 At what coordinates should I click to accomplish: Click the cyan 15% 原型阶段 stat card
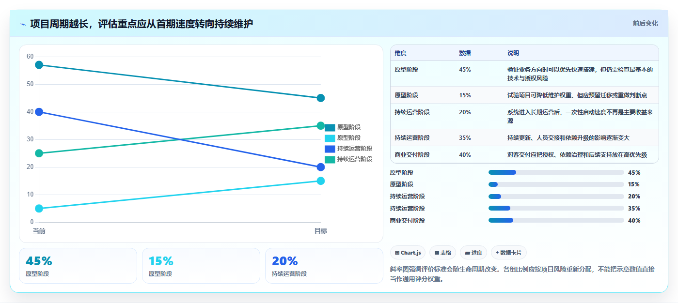(201, 266)
